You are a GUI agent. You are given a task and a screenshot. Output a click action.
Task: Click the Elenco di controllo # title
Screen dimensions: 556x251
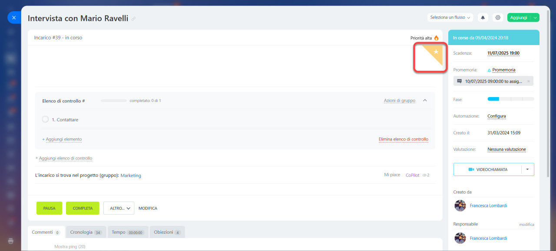pos(63,101)
